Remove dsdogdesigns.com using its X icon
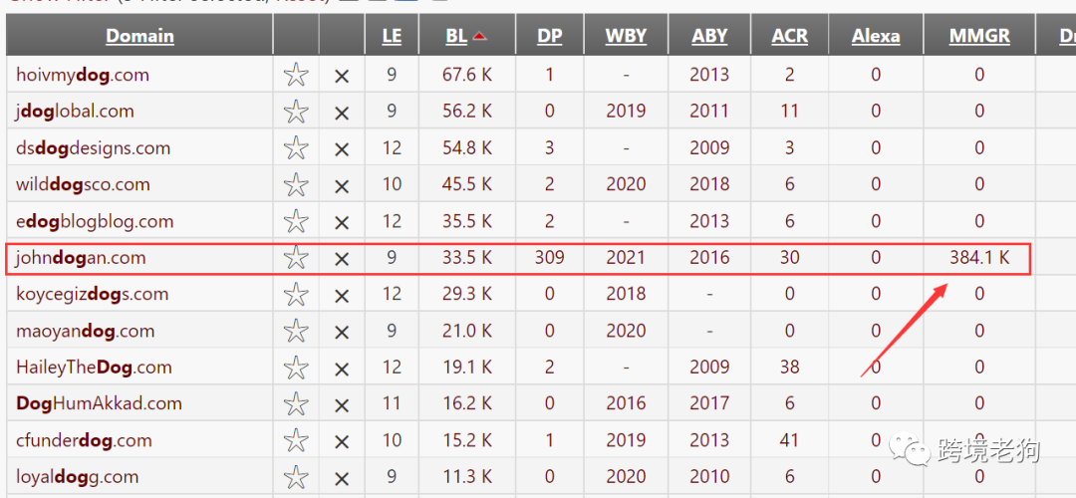The image size is (1076, 498). point(342,148)
